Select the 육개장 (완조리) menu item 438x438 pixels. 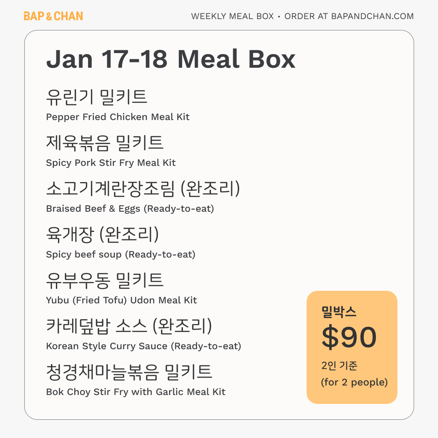[102, 234]
